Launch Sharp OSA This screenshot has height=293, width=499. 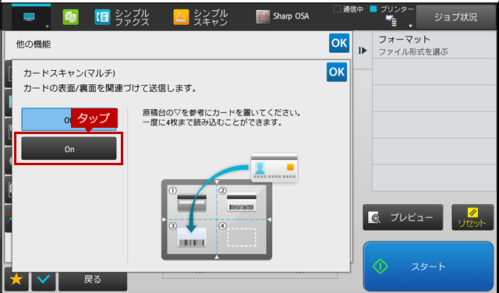[x=282, y=16]
